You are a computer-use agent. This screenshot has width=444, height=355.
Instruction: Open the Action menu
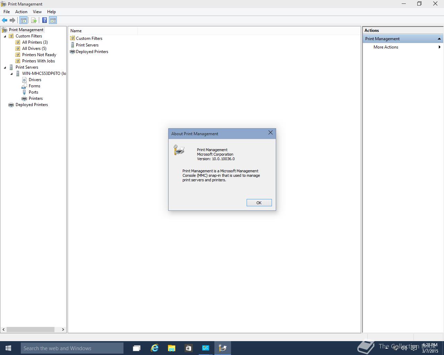point(21,12)
